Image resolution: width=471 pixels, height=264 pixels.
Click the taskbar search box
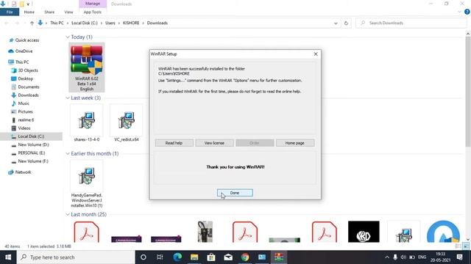coord(76,257)
